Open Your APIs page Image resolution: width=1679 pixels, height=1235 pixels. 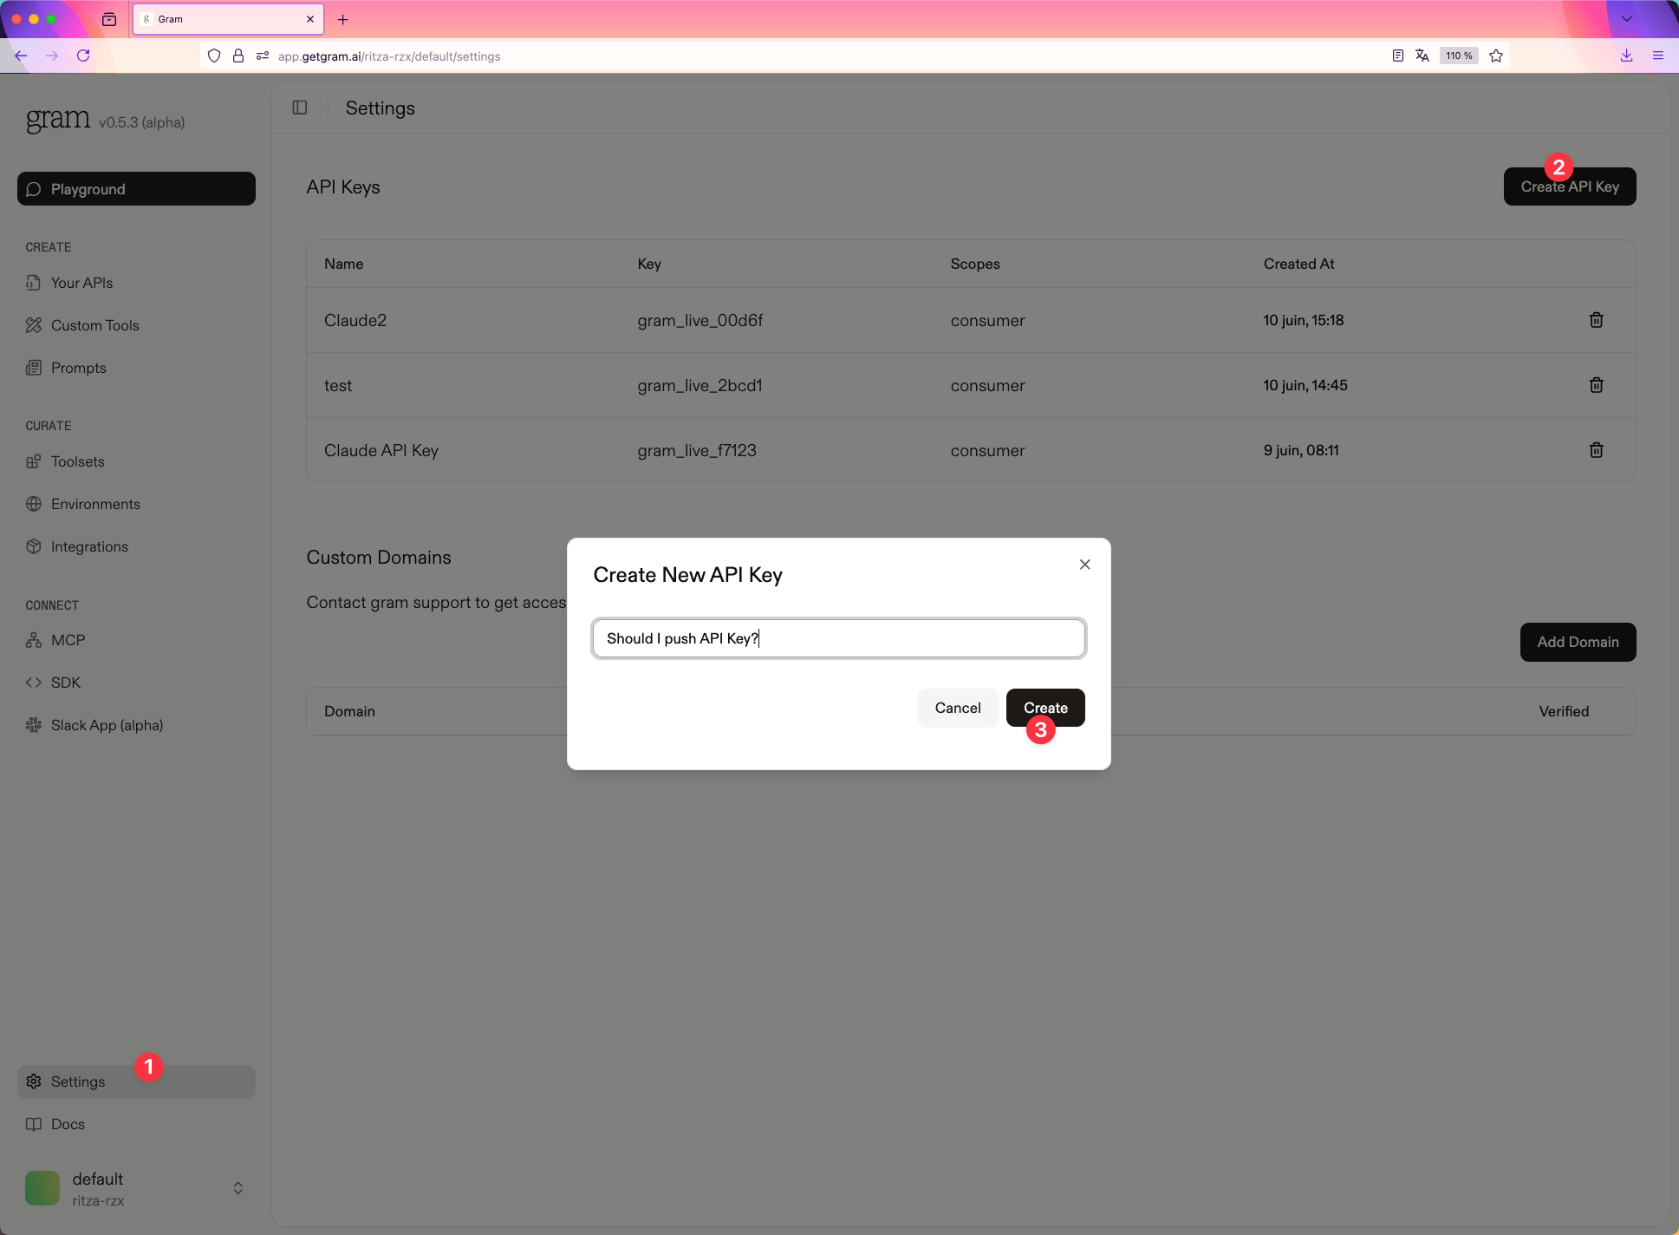pyautogui.click(x=81, y=283)
